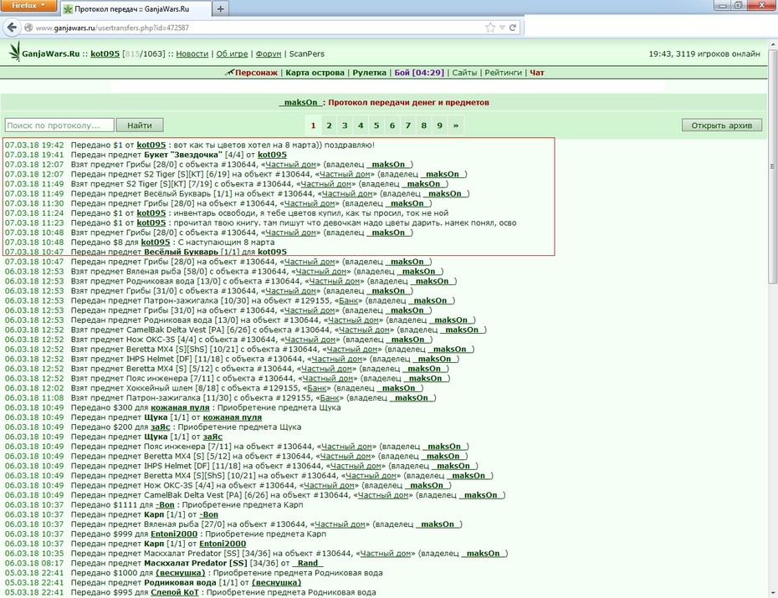
Task: Click the GanjaWars leaf logo
Action: (x=15, y=52)
